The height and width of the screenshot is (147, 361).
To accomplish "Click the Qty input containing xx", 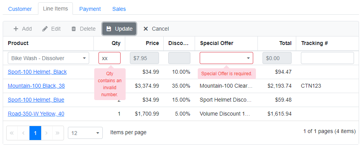I will [109, 58].
